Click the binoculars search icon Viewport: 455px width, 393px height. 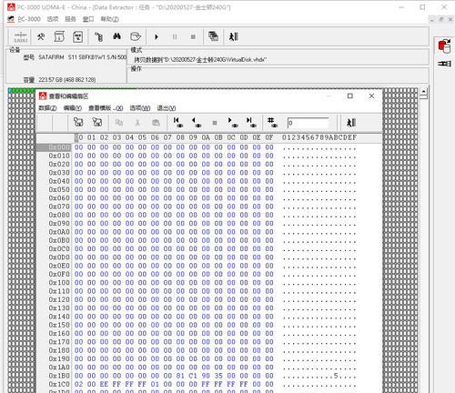click(116, 37)
